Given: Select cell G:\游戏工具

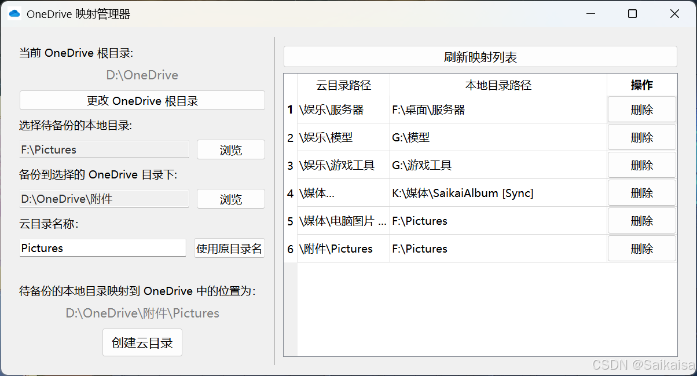Looking at the screenshot, I should click(x=498, y=165).
